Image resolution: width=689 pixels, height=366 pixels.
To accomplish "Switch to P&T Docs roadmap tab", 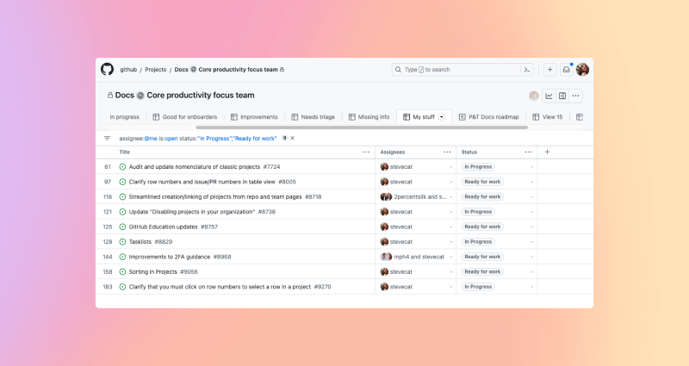I will point(489,117).
